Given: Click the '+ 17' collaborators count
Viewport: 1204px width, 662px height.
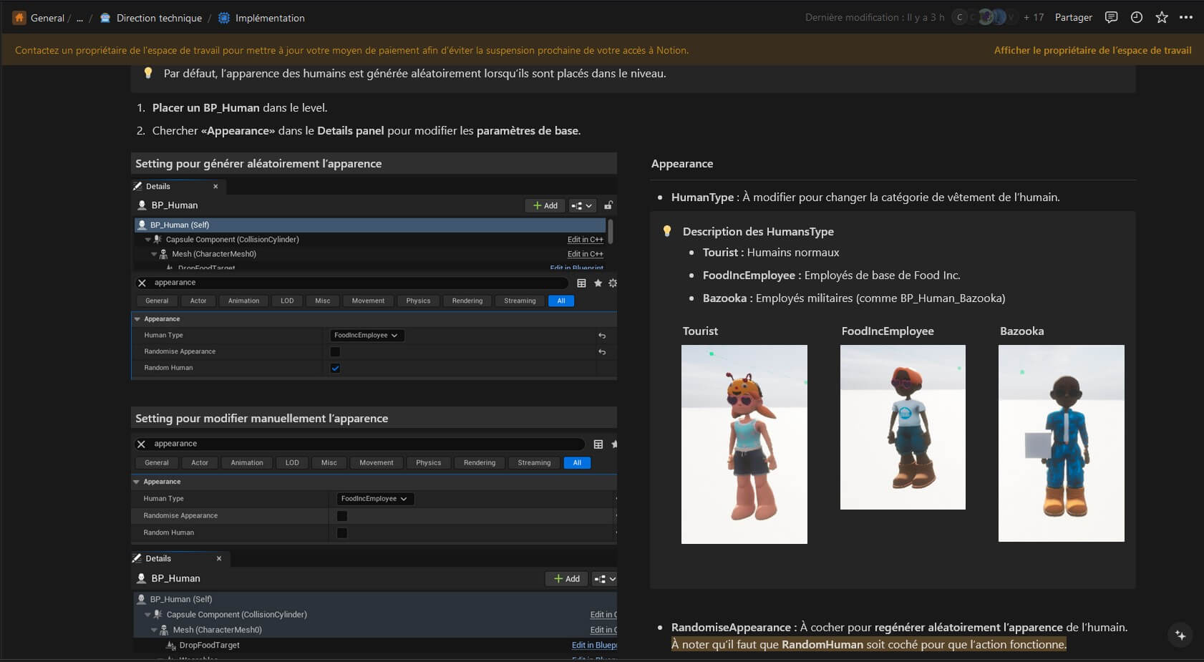Looking at the screenshot, I should click(1034, 18).
